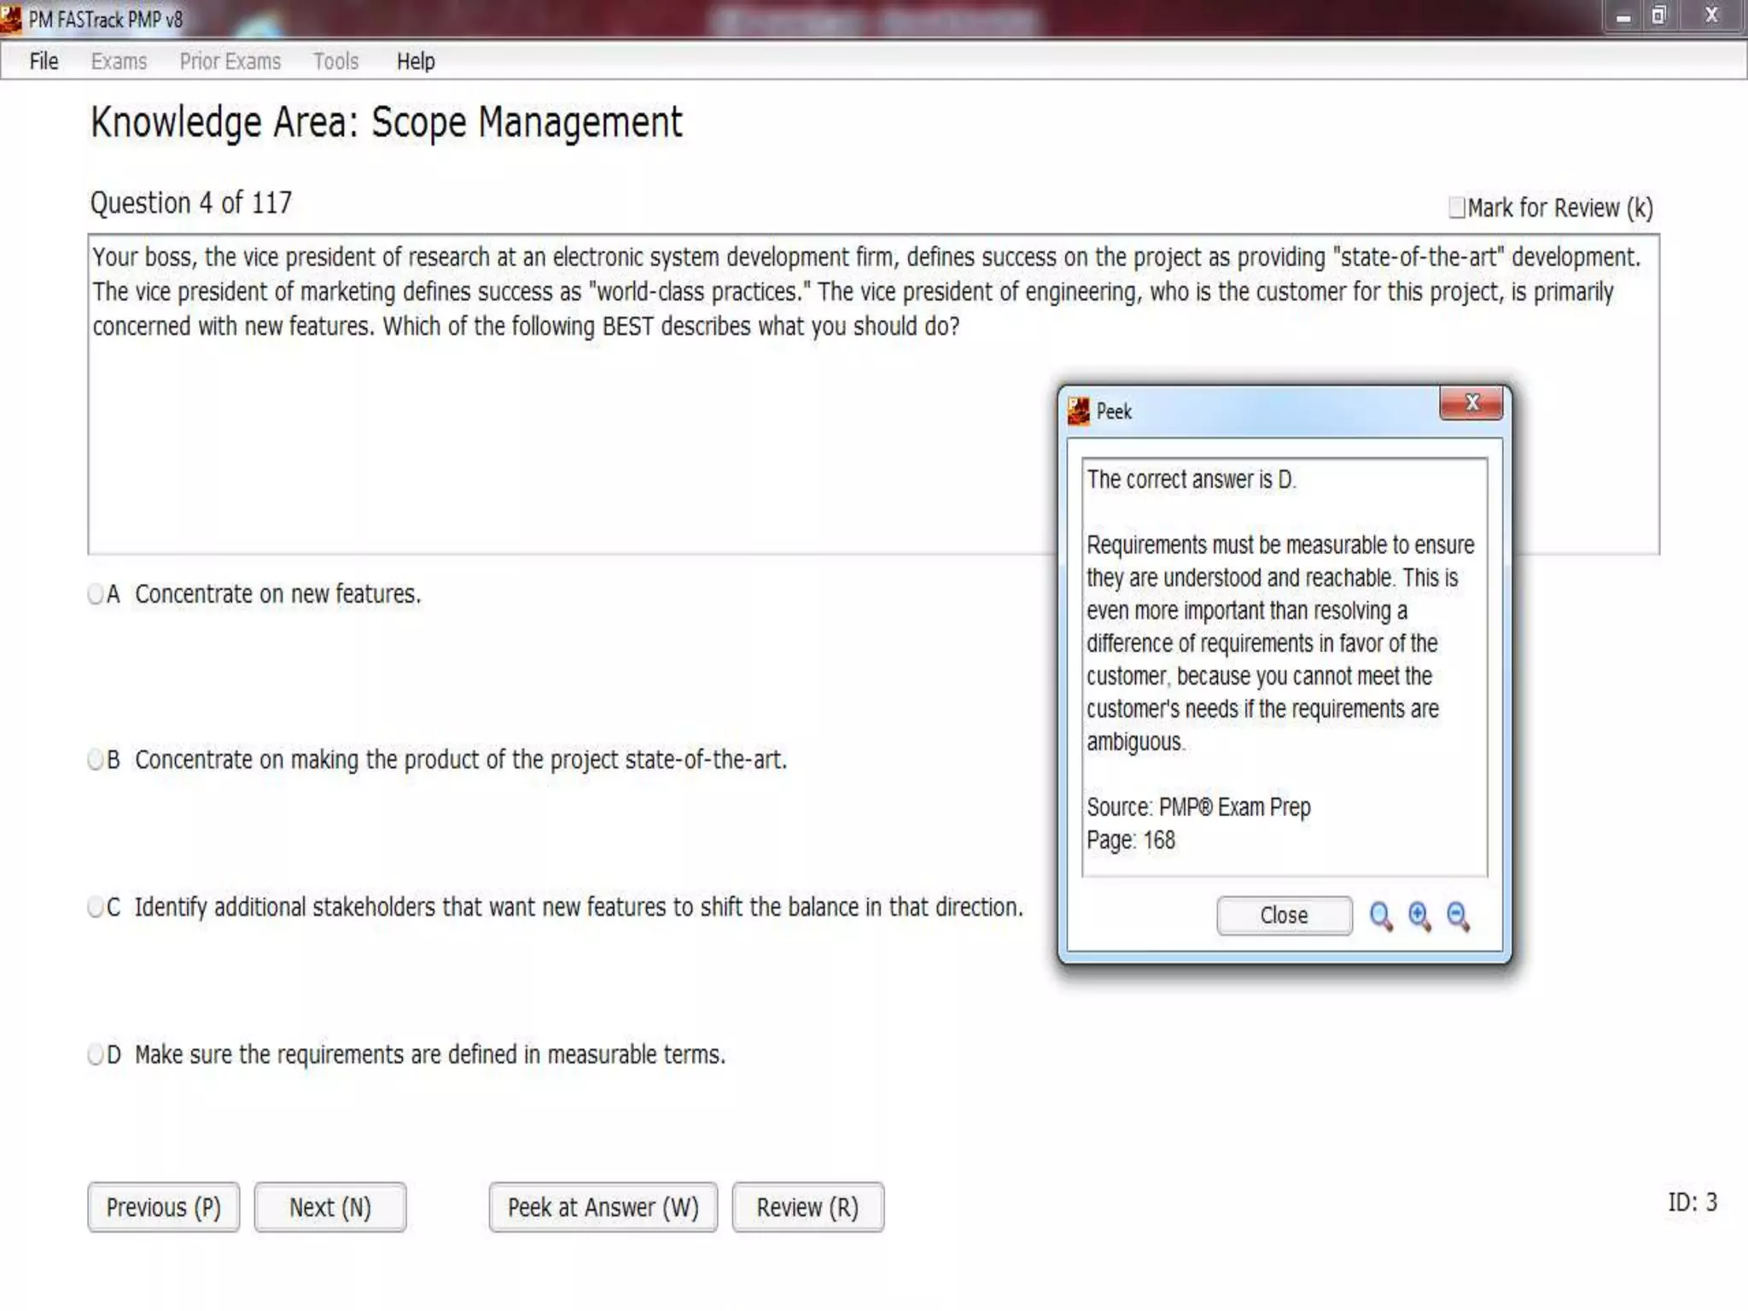
Task: Click 'The correct answer is D.' text
Action: pyautogui.click(x=1192, y=480)
